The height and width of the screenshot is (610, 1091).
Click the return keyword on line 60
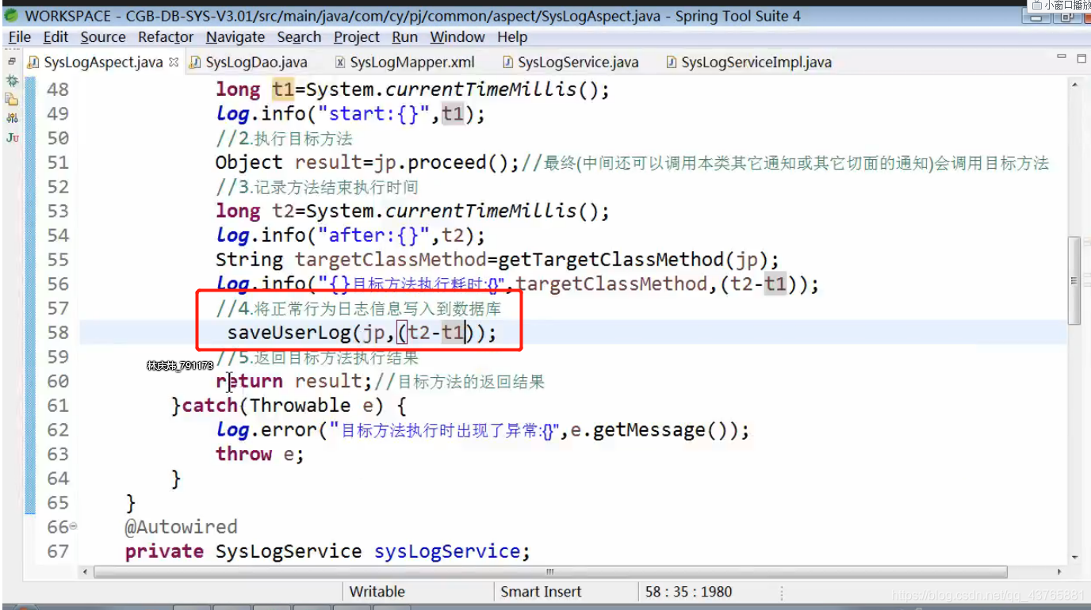tap(249, 381)
